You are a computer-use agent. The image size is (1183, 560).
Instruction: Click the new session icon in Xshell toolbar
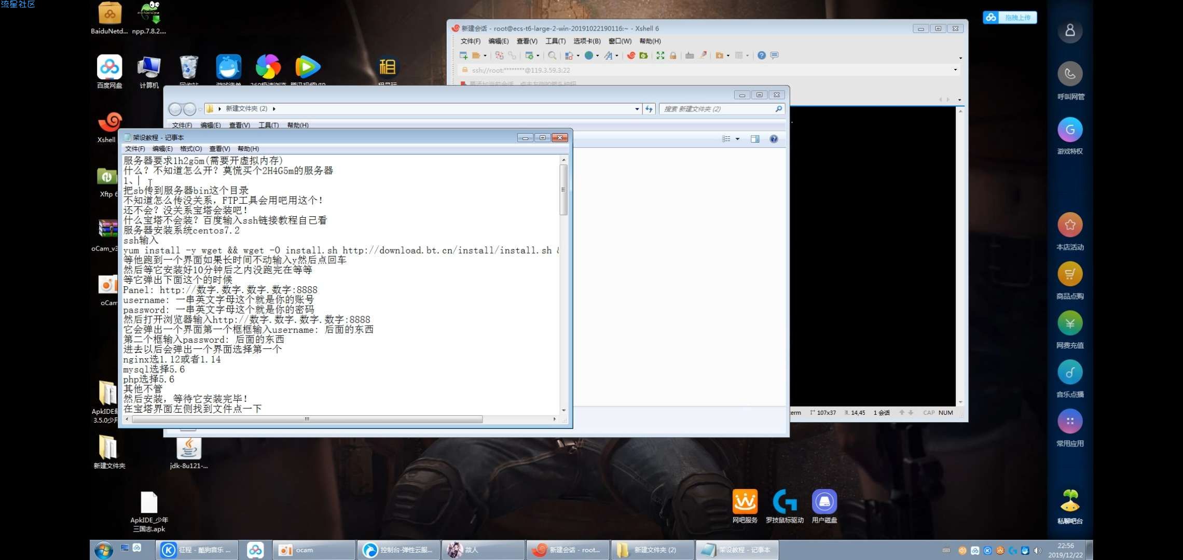(x=463, y=55)
